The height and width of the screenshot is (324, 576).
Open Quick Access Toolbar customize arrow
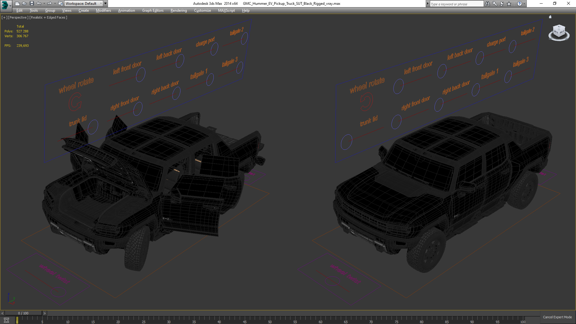click(x=106, y=4)
